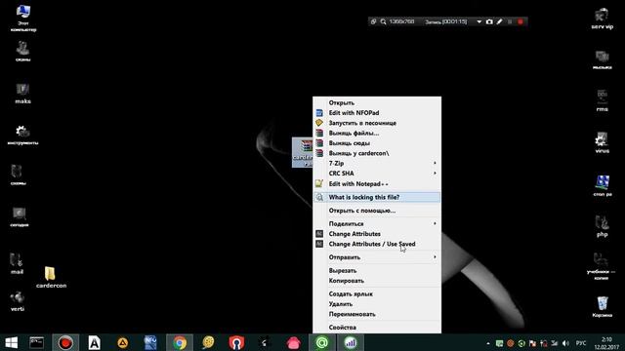Show hidden tray icons arrow
625x351 pixels.
[x=488, y=343]
